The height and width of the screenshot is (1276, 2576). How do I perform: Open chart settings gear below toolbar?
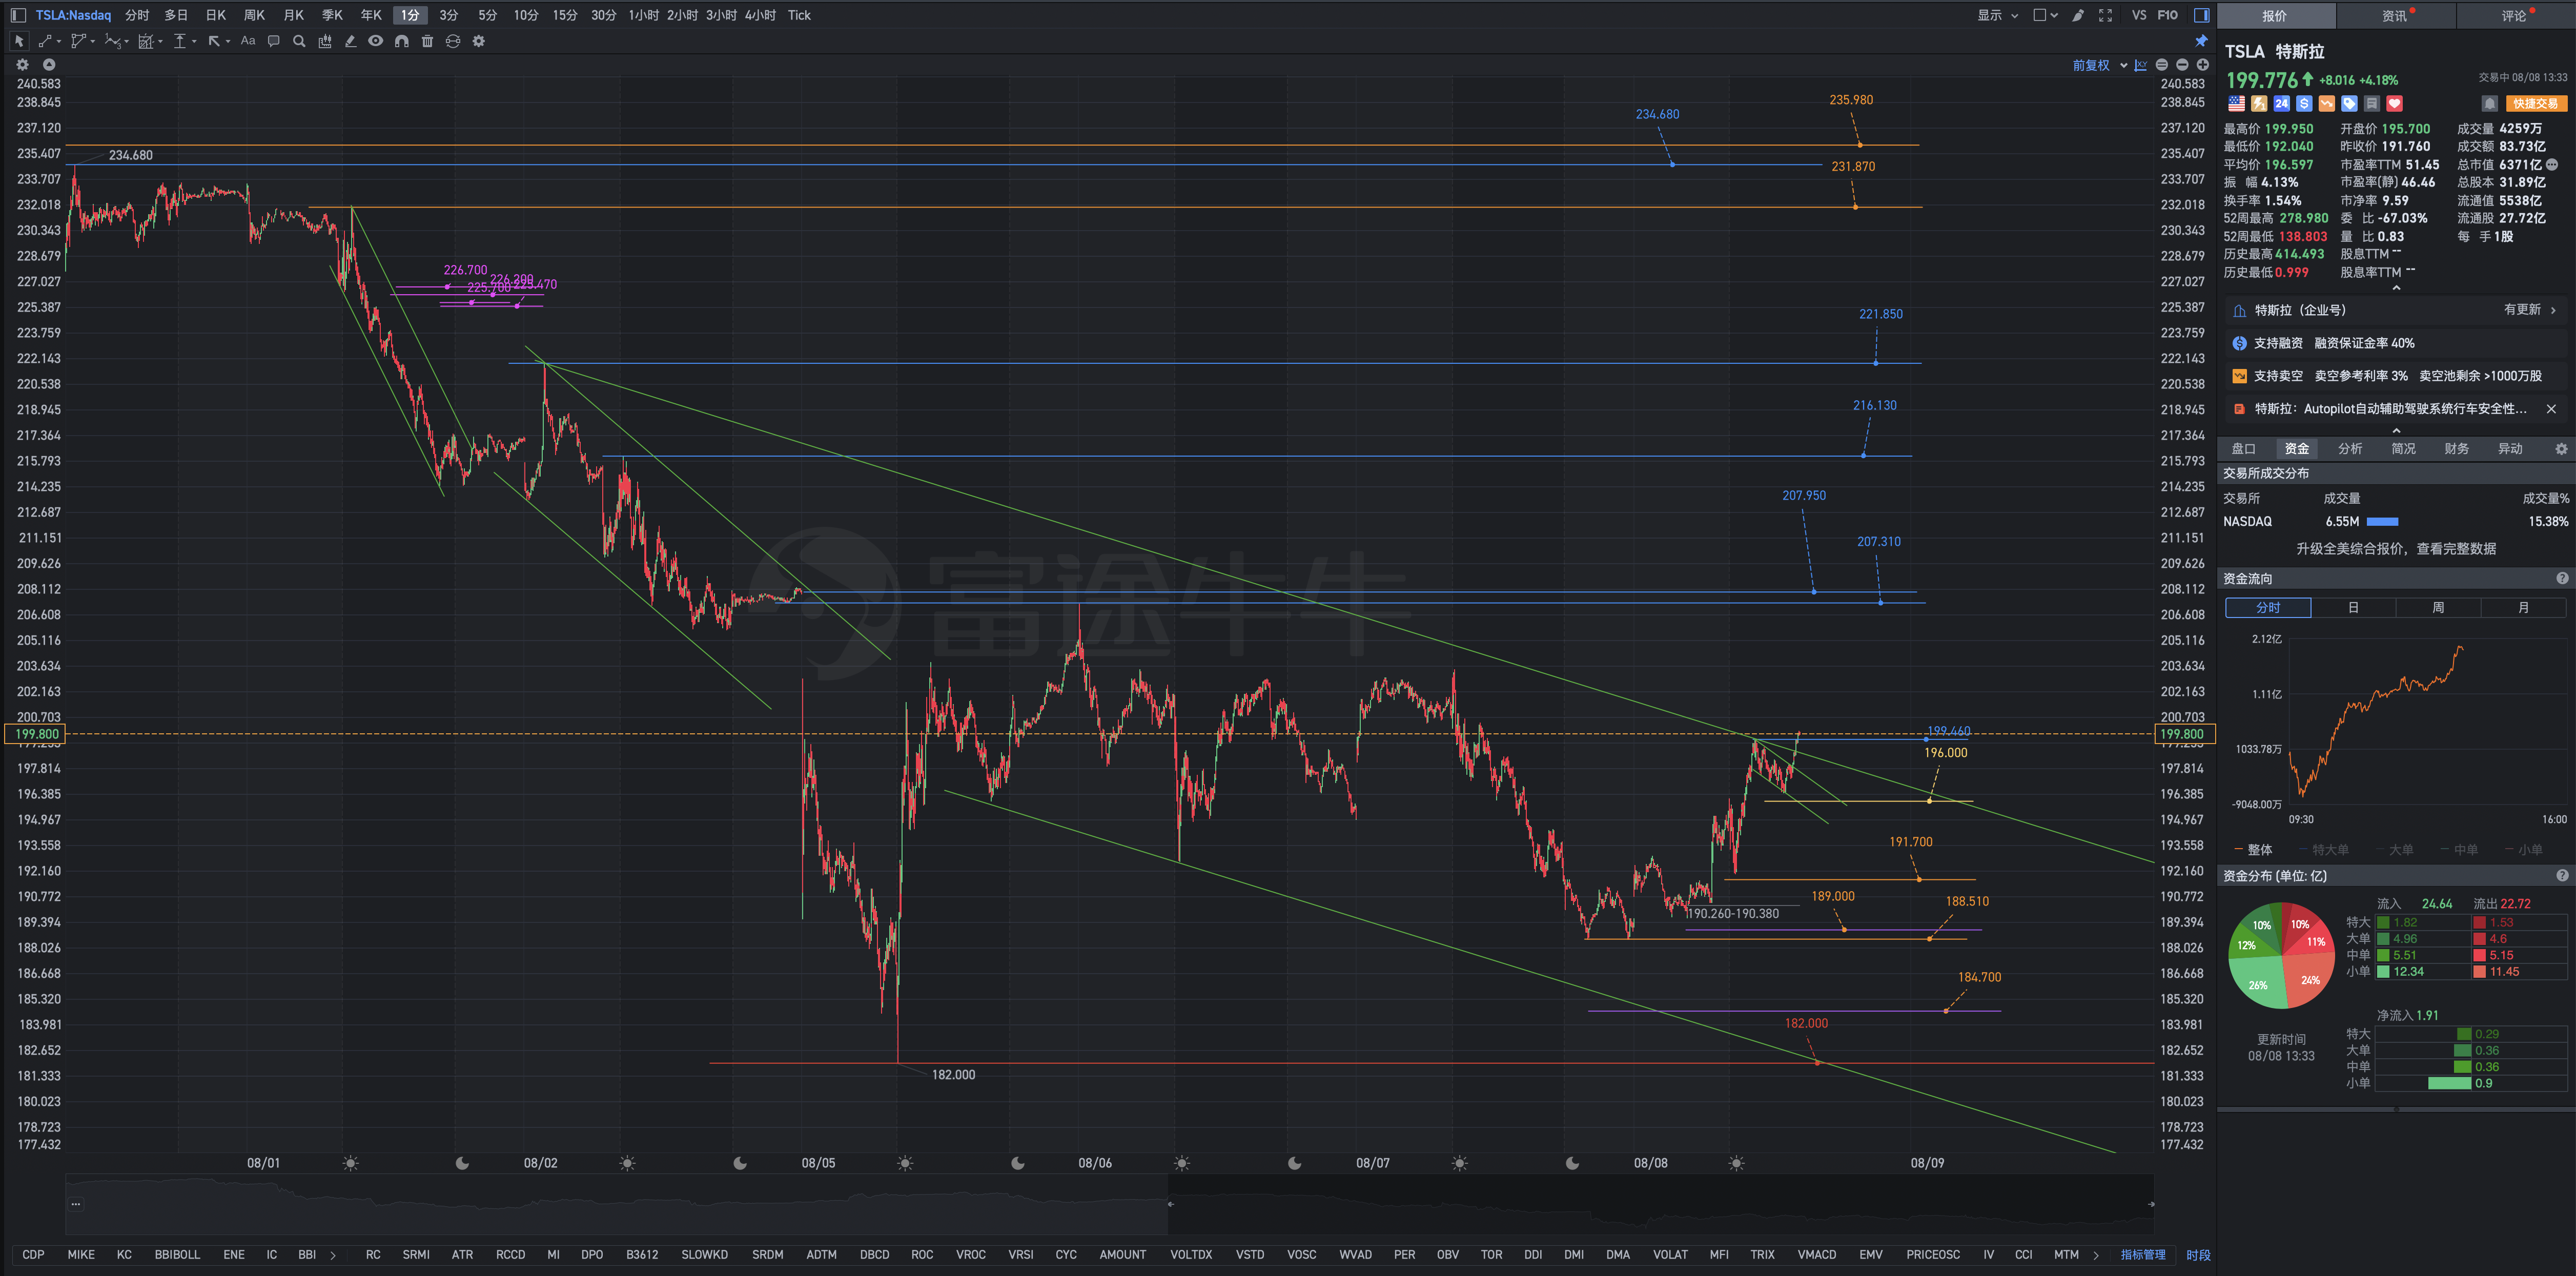coord(22,64)
